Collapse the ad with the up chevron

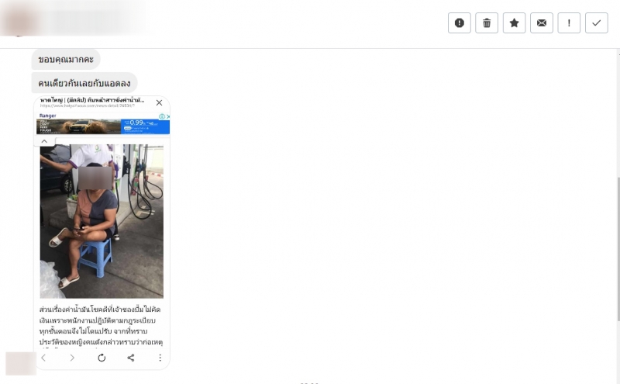click(44, 141)
